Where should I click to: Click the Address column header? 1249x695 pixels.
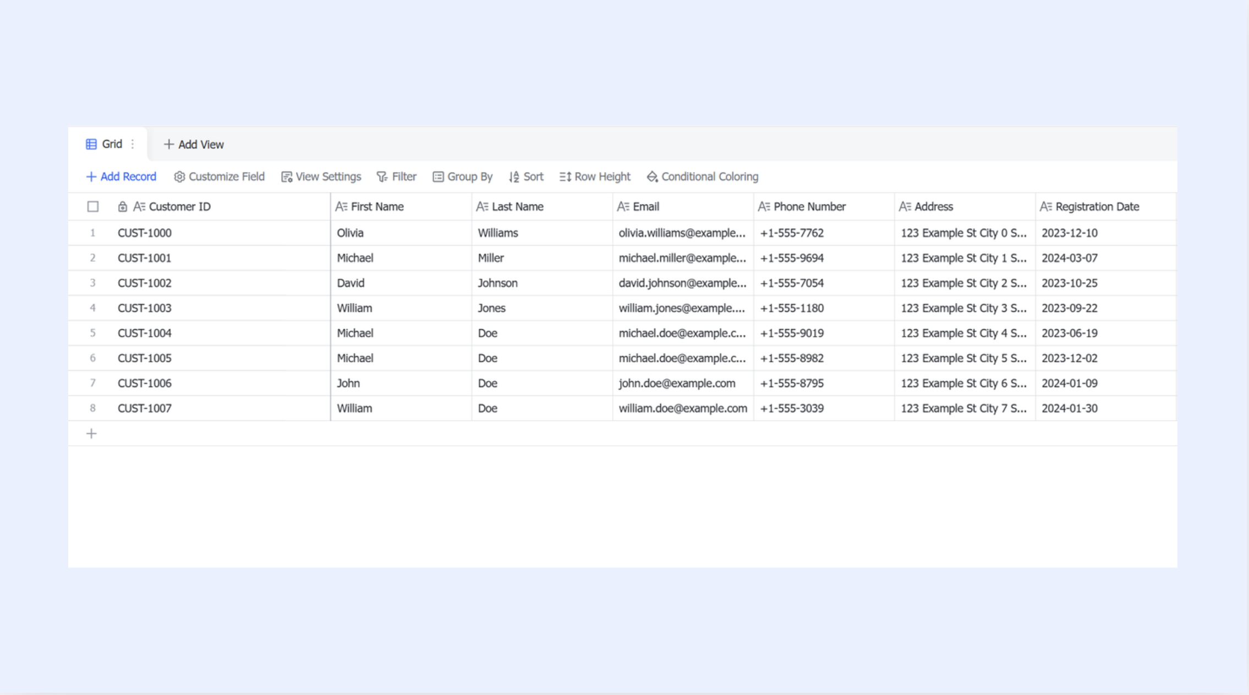965,207
